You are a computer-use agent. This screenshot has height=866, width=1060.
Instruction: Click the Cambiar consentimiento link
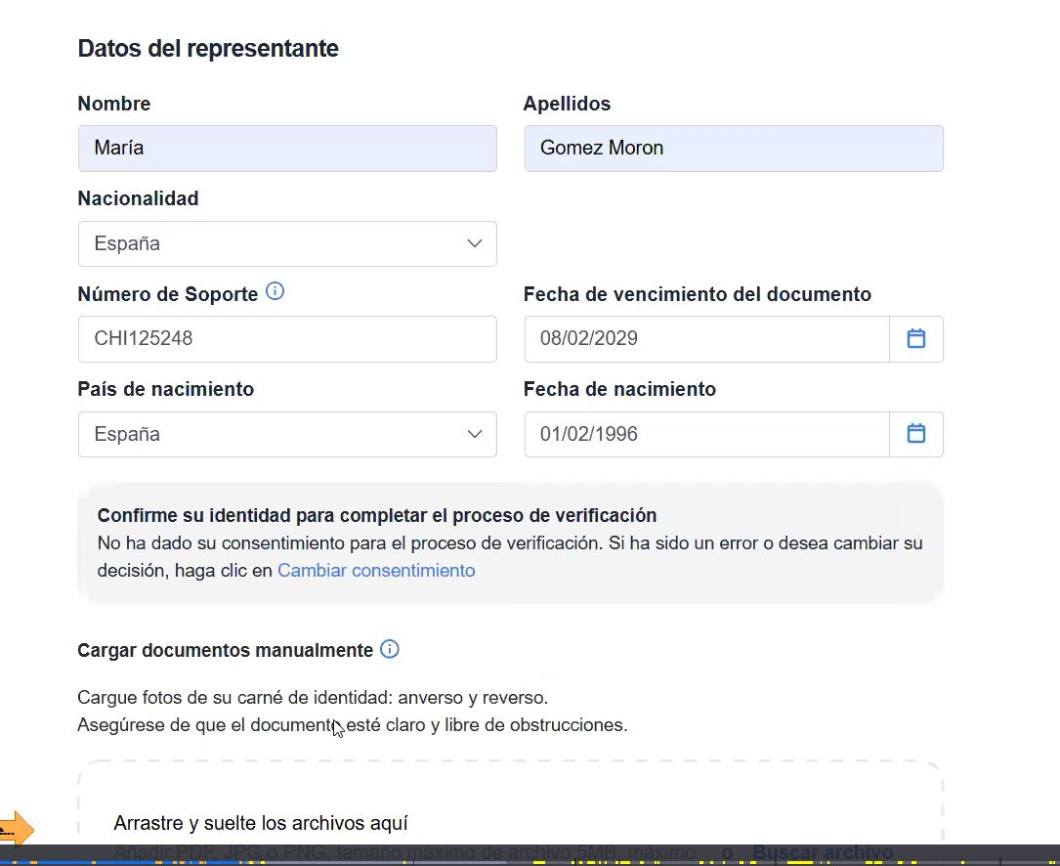376,571
